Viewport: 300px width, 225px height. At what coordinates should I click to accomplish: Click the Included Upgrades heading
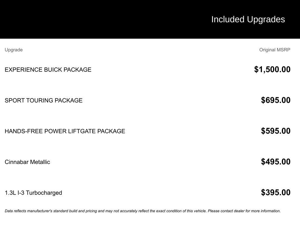pyautogui.click(x=248, y=19)
